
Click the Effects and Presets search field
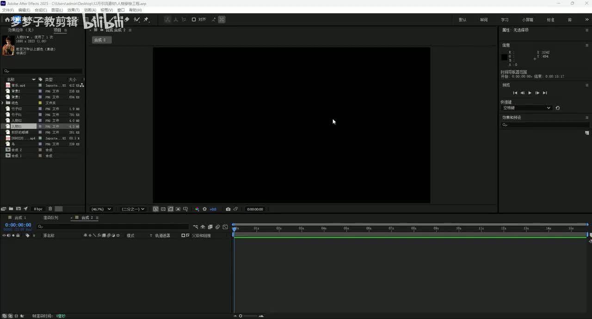click(546, 125)
